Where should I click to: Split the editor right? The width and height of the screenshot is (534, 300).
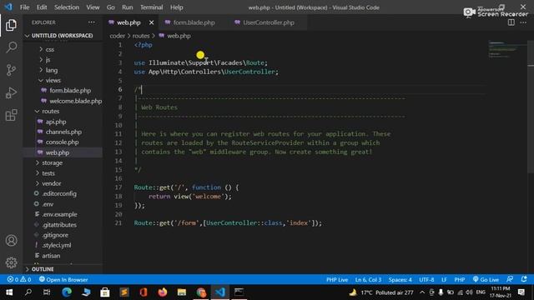tap(511, 22)
